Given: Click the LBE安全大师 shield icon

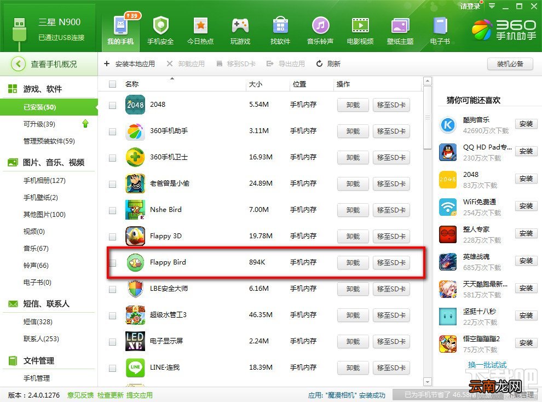Looking at the screenshot, I should point(135,289).
